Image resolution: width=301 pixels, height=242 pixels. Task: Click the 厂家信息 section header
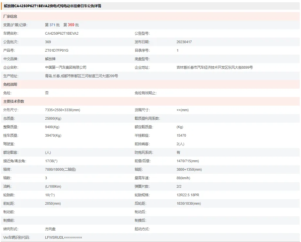10,16
